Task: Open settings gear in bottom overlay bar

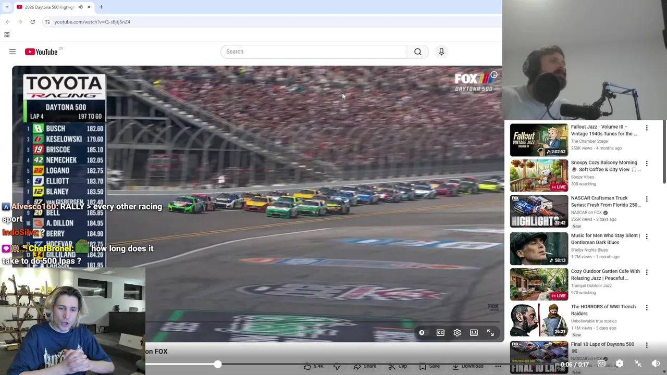Action: [619, 364]
